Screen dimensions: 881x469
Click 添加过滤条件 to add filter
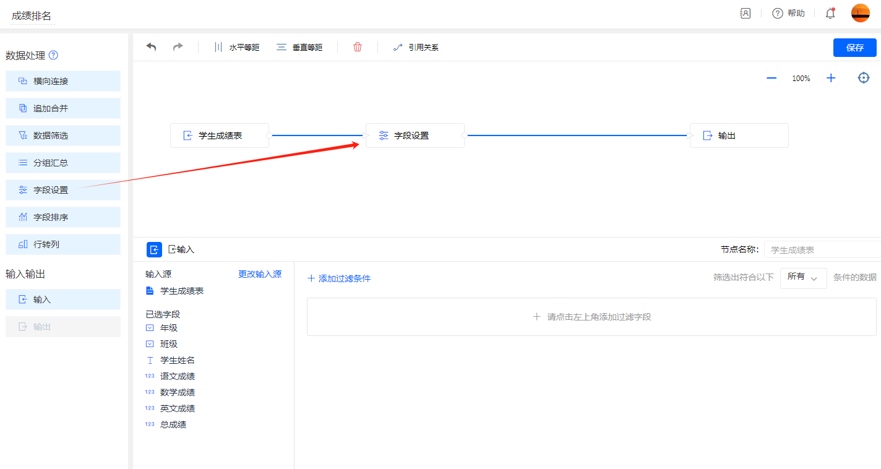coord(339,278)
